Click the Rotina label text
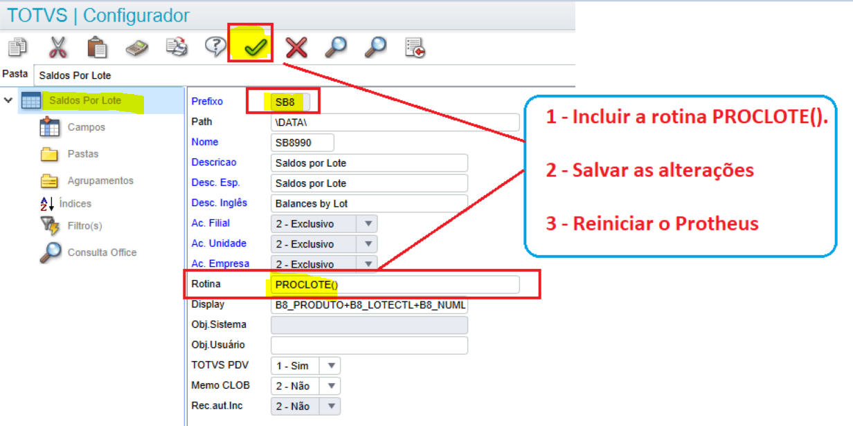Image resolution: width=853 pixels, height=426 pixels. (x=206, y=284)
